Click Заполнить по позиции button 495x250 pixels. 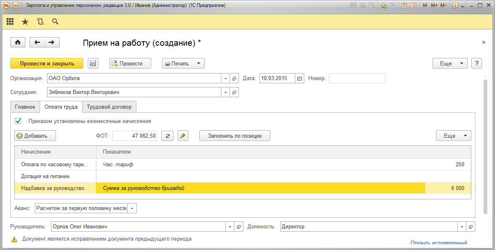(x=235, y=136)
